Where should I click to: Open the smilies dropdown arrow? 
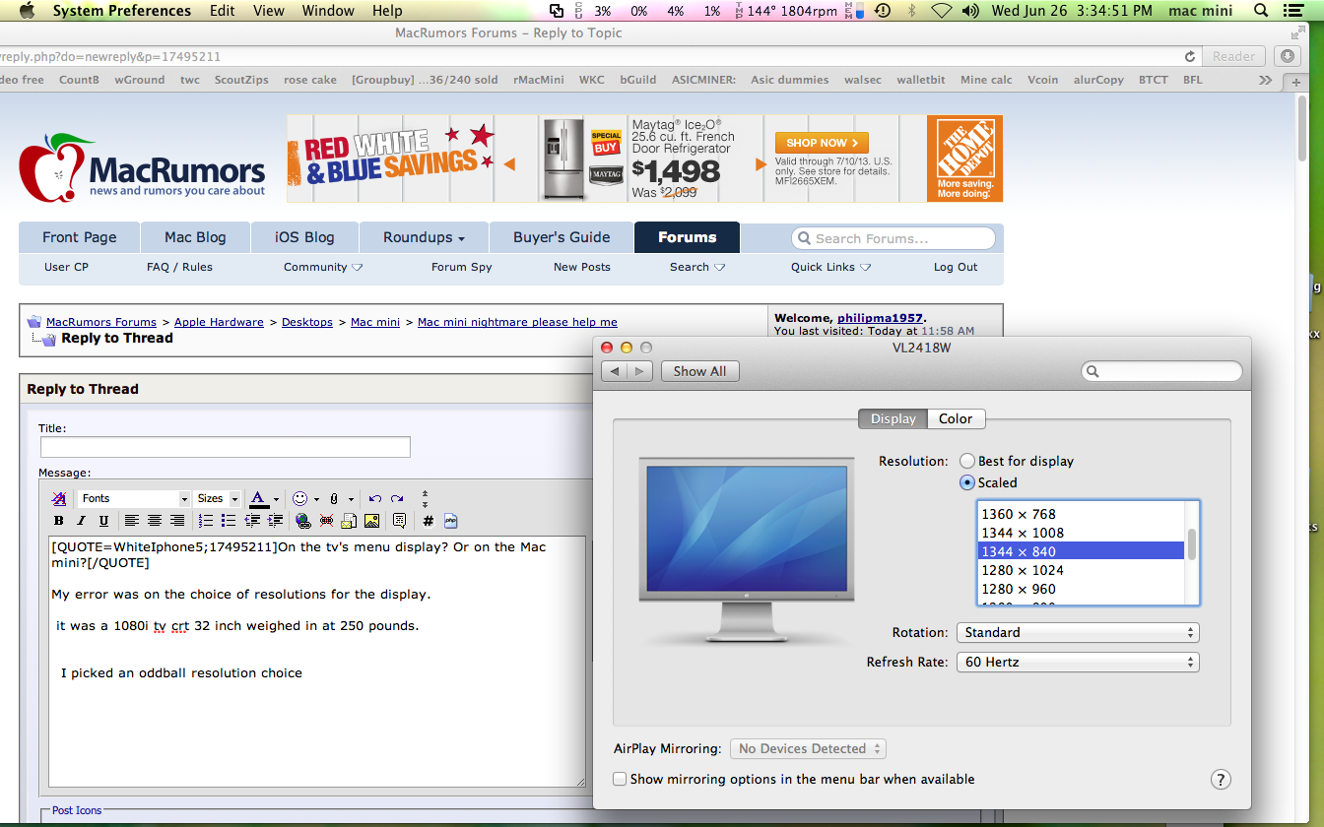pyautogui.click(x=316, y=499)
